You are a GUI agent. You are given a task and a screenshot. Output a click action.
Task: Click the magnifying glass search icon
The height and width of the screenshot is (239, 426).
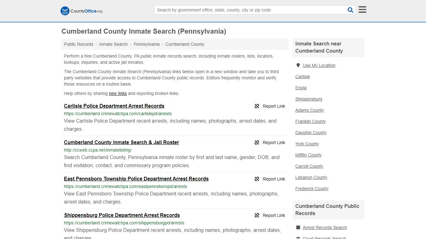point(351,10)
